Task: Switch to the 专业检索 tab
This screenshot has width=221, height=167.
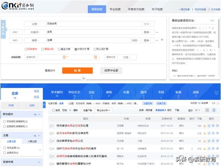Action: coord(115,9)
